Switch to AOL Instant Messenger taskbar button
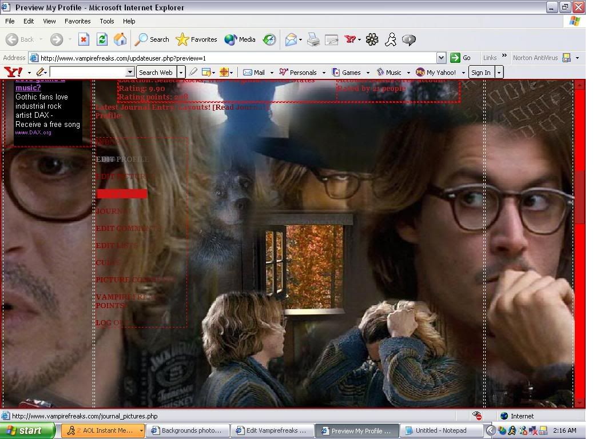The height and width of the screenshot is (439, 608). (x=103, y=430)
